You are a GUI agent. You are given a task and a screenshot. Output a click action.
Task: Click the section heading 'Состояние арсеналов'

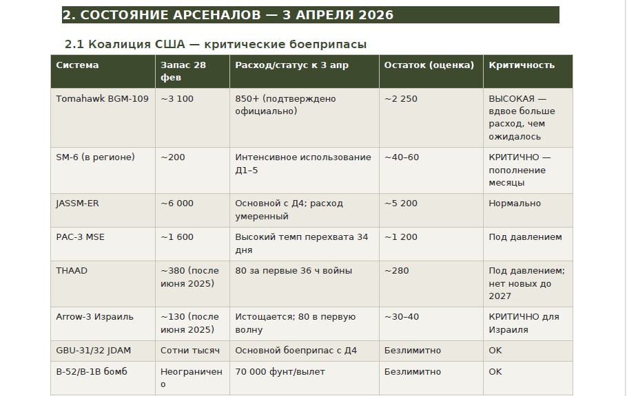click(x=228, y=14)
